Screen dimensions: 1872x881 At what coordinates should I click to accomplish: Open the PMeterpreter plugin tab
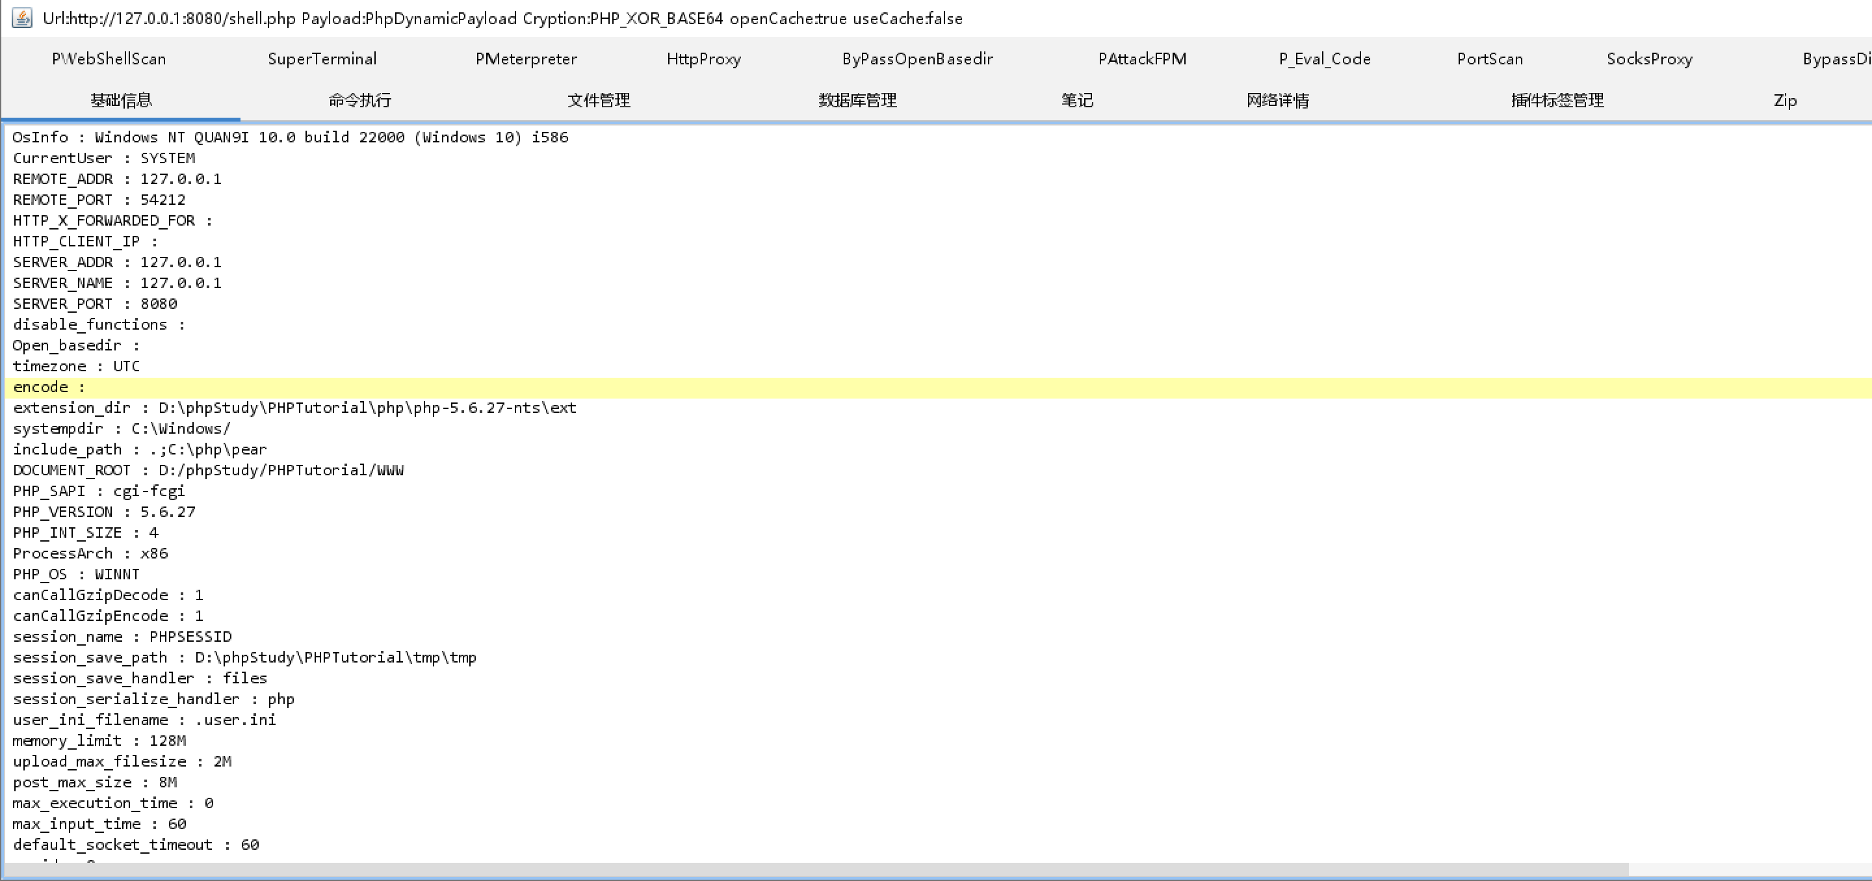click(x=526, y=59)
